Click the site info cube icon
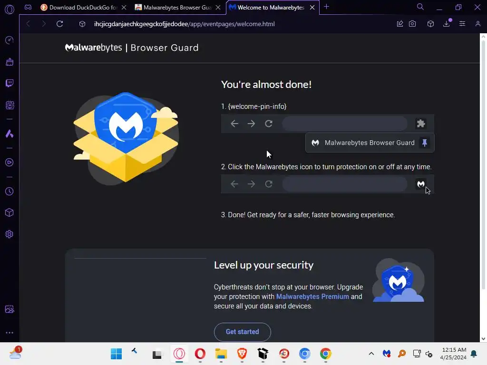The width and height of the screenshot is (487, 365). (82, 24)
